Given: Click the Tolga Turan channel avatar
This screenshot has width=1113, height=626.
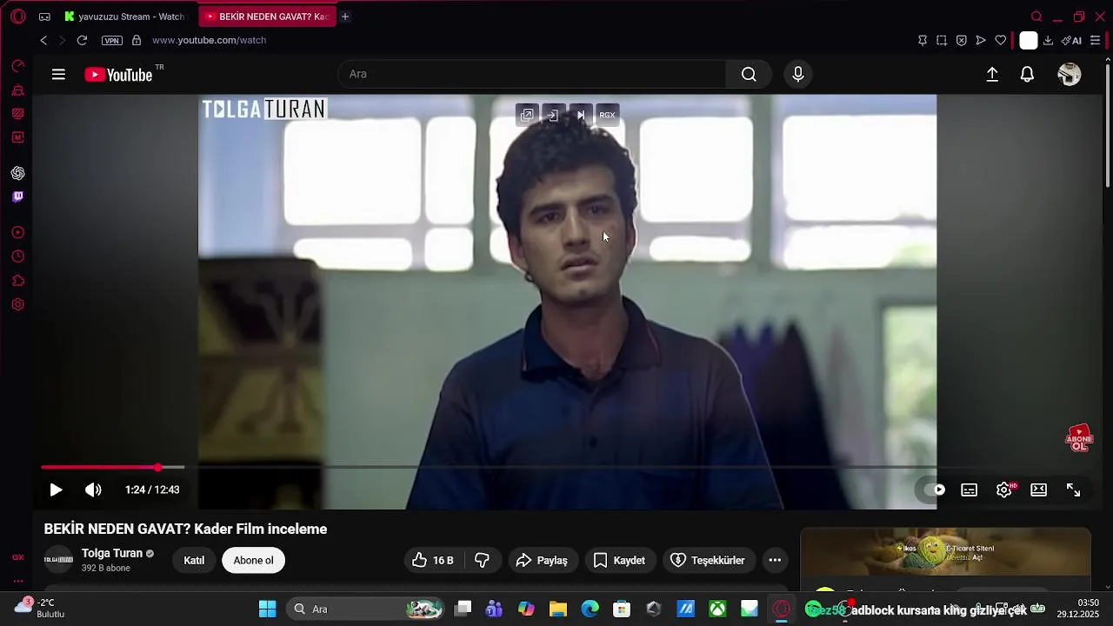Looking at the screenshot, I should pyautogui.click(x=58, y=560).
